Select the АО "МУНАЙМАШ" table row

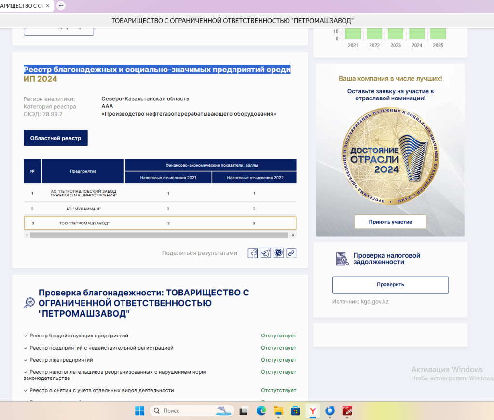coord(160,209)
